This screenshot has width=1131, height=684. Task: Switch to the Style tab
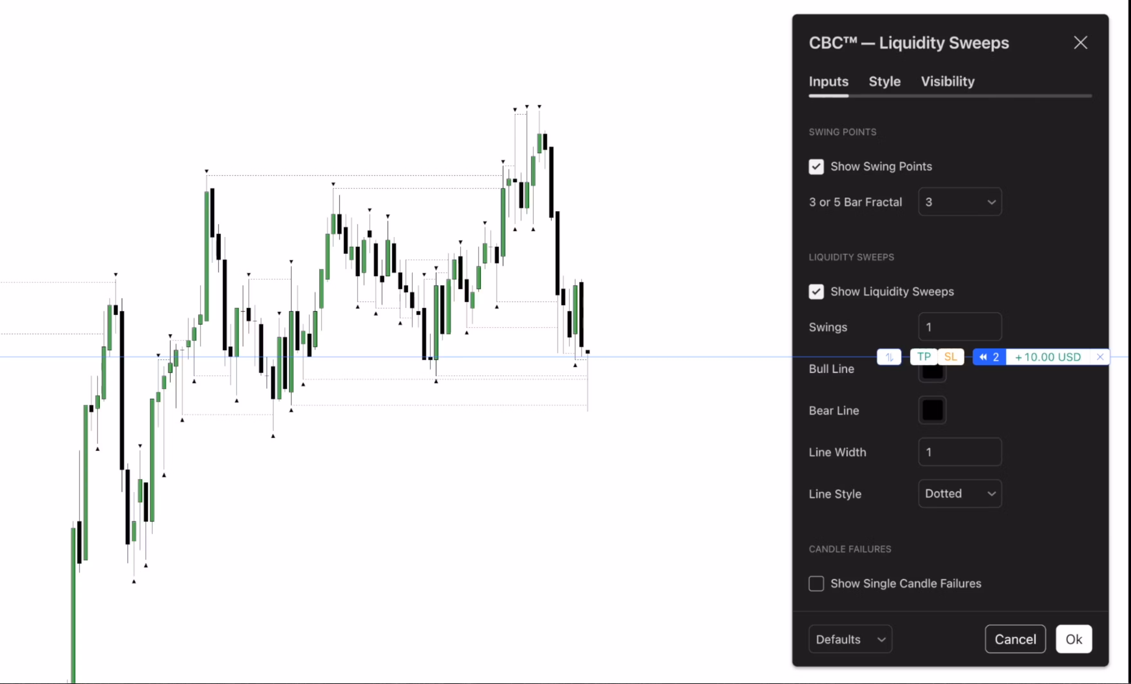(884, 81)
